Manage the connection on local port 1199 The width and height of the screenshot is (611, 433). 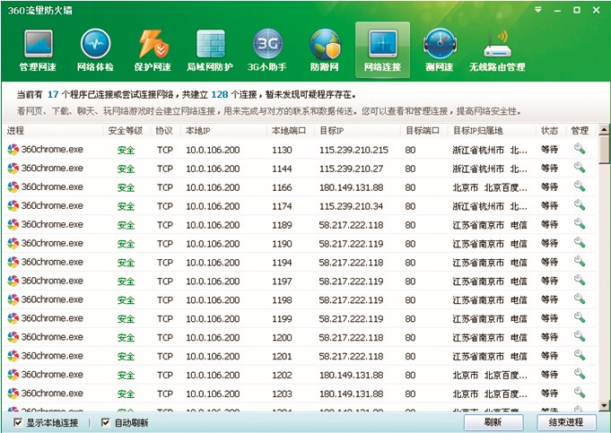580,317
